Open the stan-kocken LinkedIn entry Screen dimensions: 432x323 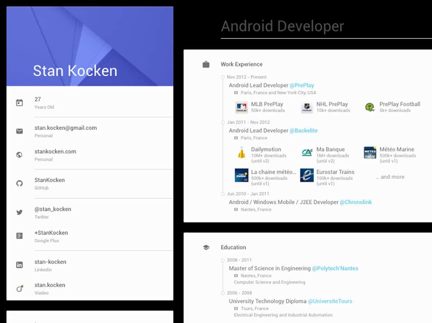click(x=50, y=262)
